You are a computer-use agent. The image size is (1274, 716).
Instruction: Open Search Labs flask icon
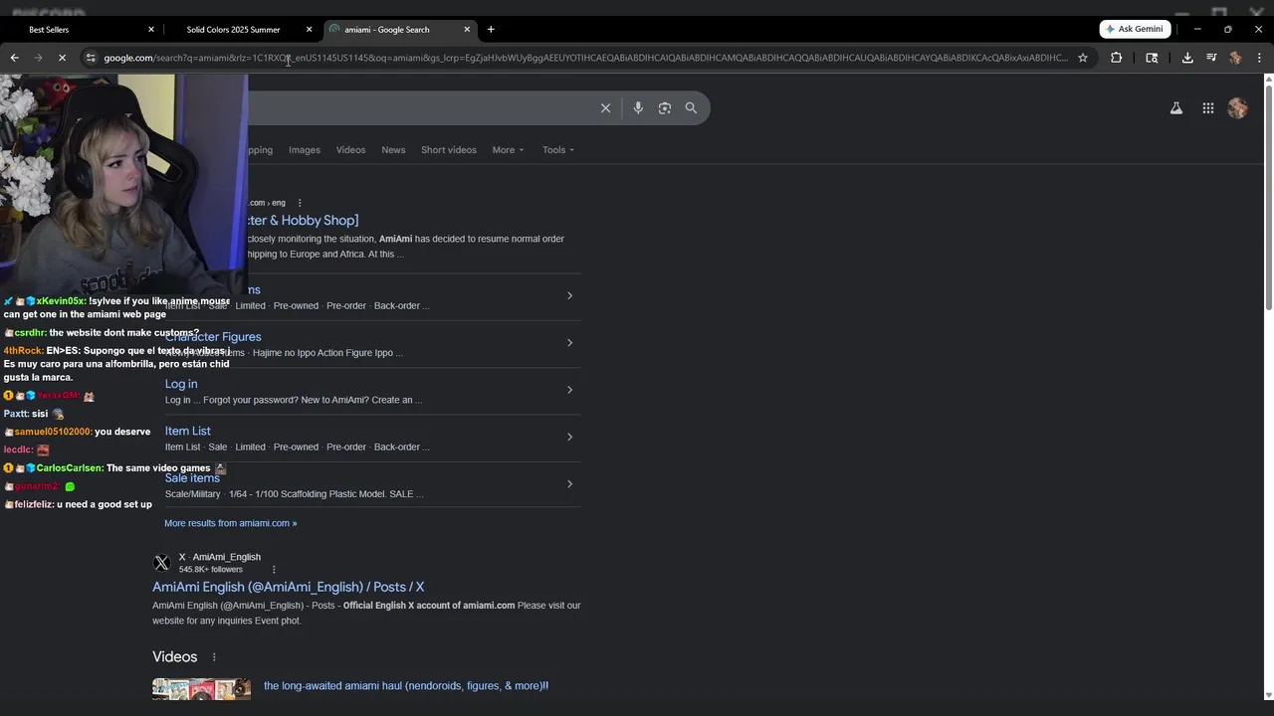point(1175,108)
